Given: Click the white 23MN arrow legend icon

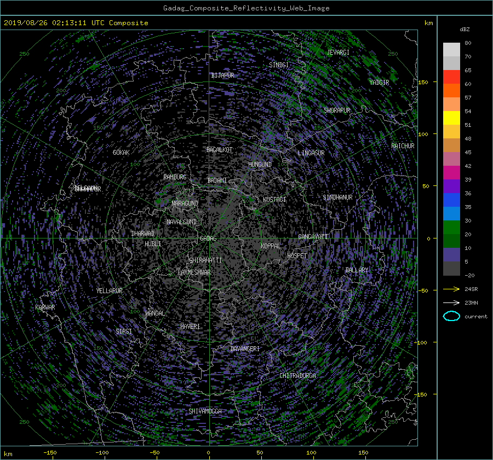Looking at the screenshot, I should pyautogui.click(x=451, y=302).
